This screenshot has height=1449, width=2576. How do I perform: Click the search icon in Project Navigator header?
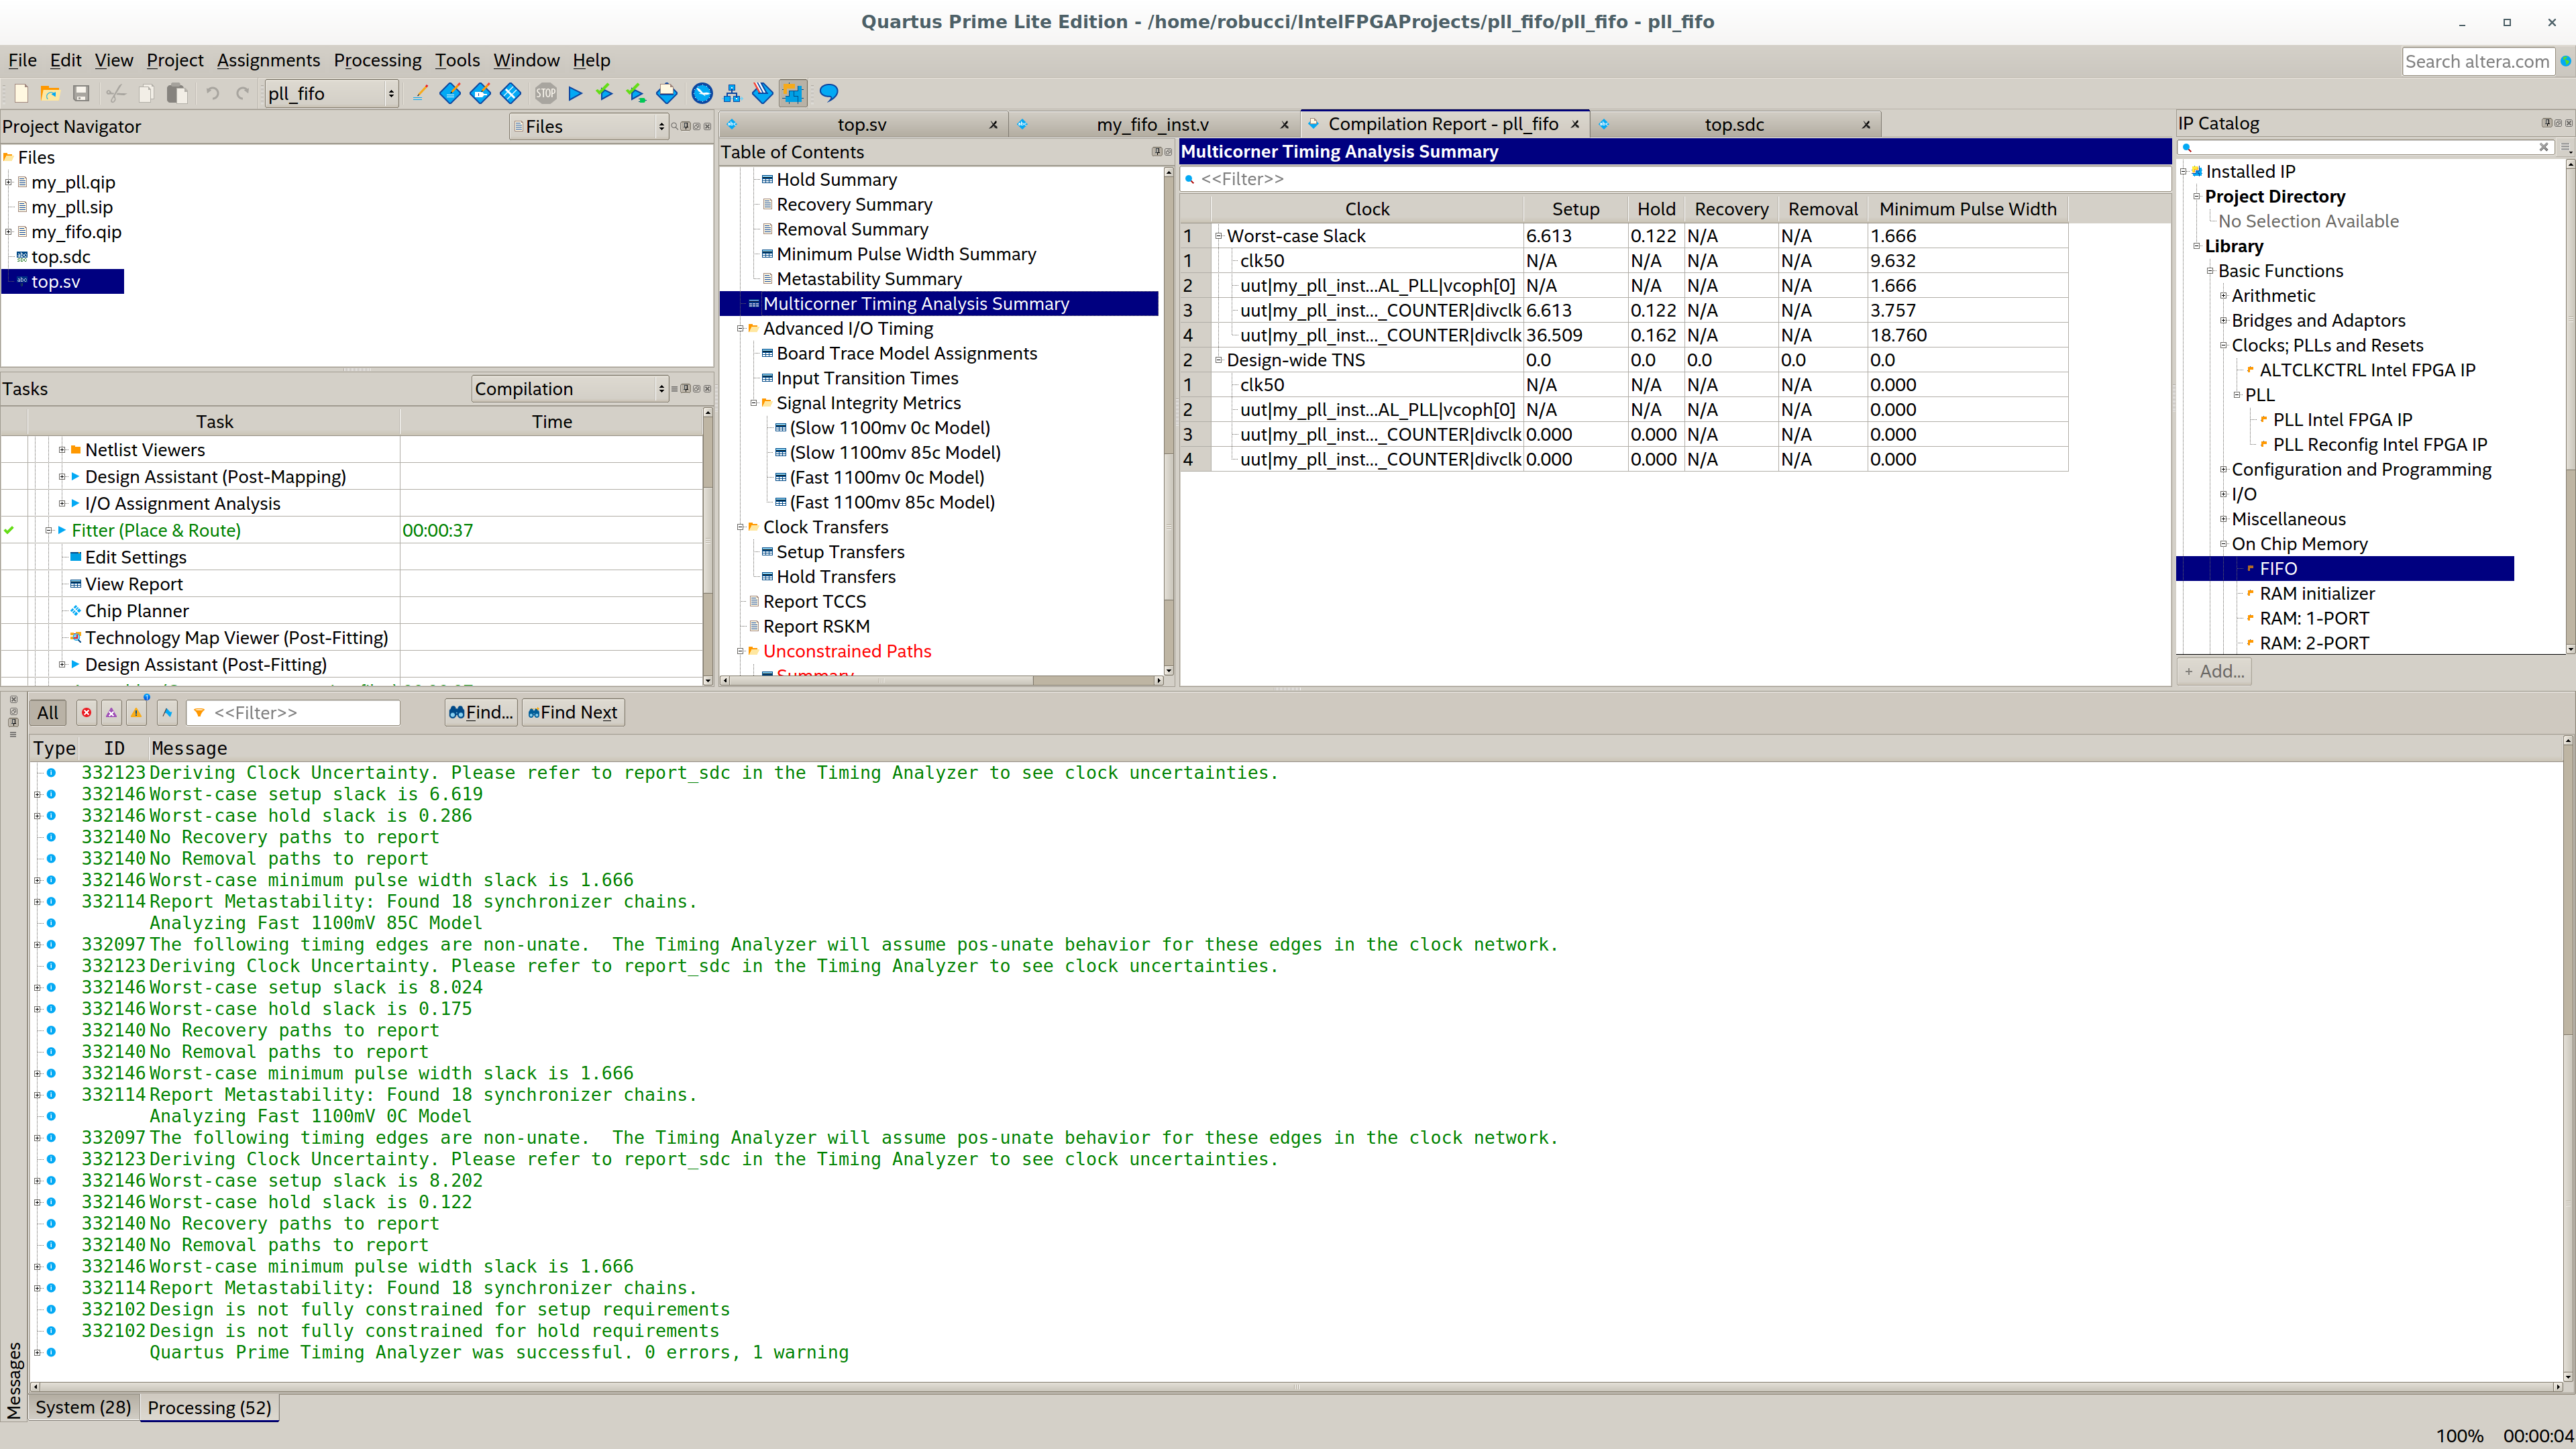(x=674, y=126)
